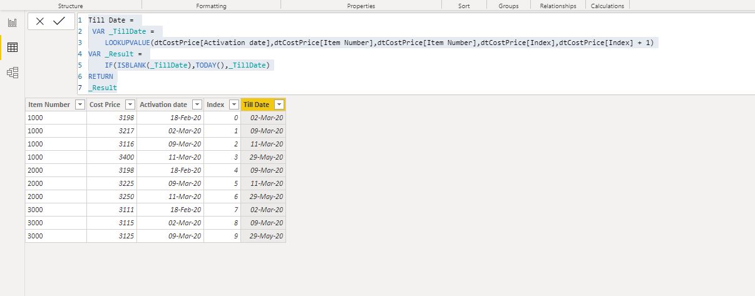Select cost price cell 3125
Viewport: 755px width, 296px height.
click(x=111, y=236)
